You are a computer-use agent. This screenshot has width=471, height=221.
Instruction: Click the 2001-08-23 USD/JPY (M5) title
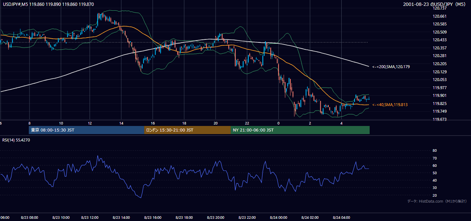coord(435,4)
